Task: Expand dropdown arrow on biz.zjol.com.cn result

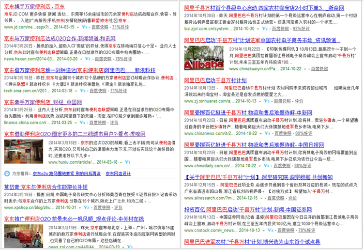Action: [x=258, y=29]
